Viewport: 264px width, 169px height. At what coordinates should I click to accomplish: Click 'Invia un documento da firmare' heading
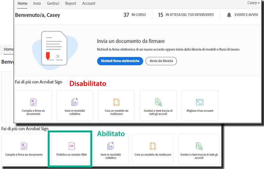[131, 41]
